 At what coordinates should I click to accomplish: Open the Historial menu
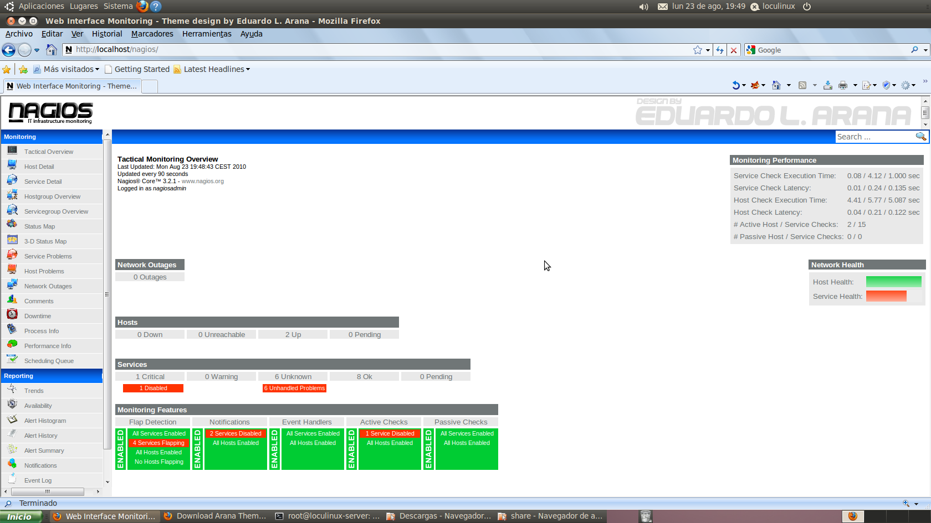[107, 34]
